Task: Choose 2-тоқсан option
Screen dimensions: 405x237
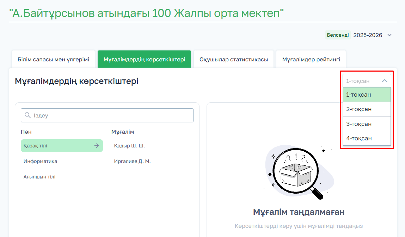Action: [367, 109]
